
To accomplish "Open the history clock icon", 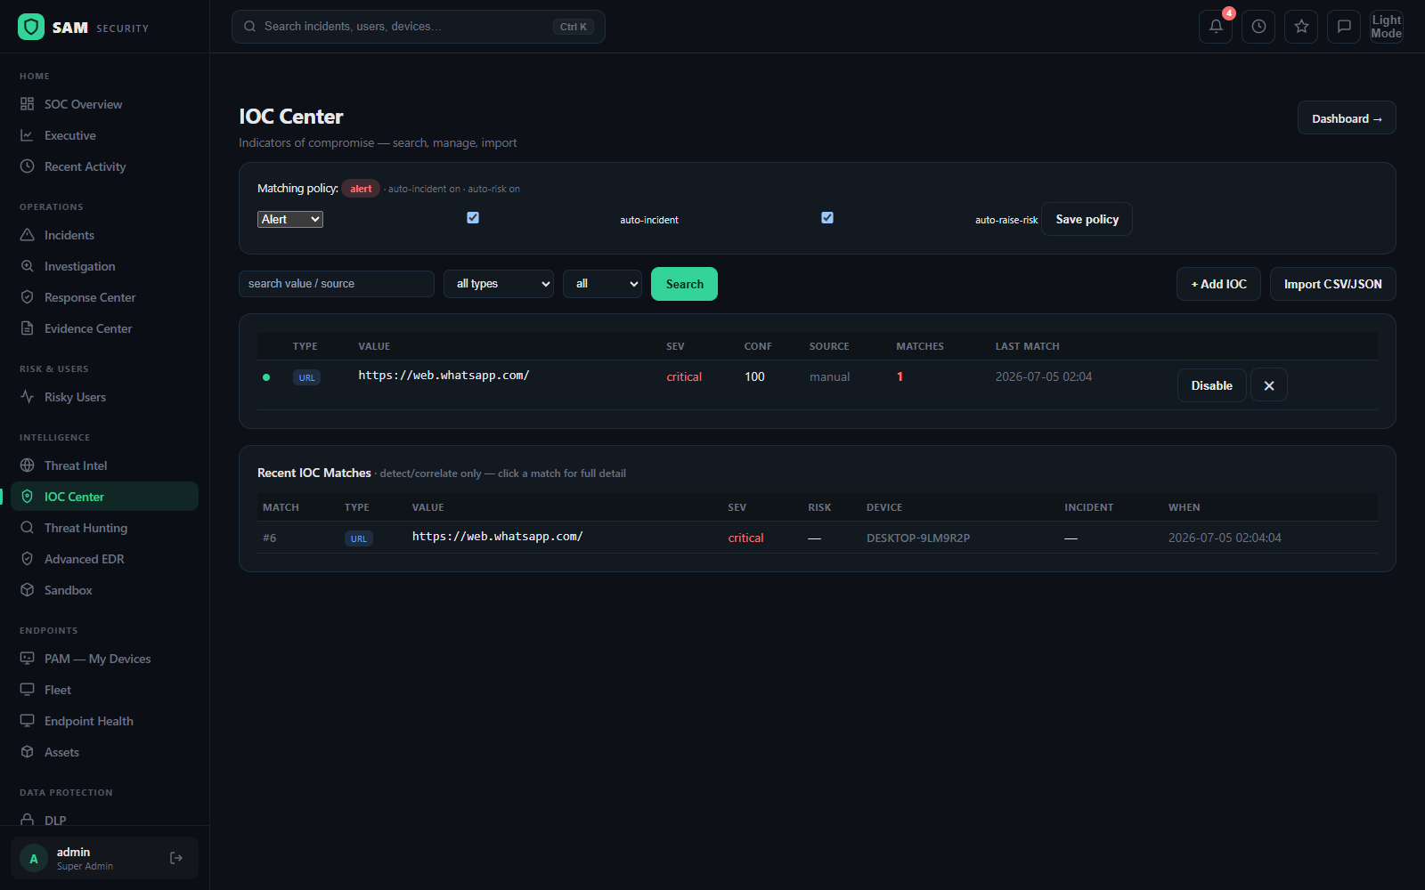I will click(x=1258, y=27).
